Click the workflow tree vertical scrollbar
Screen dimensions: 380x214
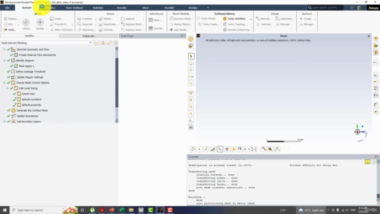117,83
